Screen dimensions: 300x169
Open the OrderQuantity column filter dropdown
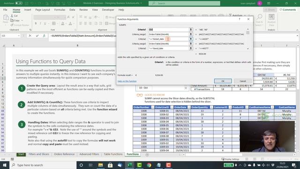211,107
